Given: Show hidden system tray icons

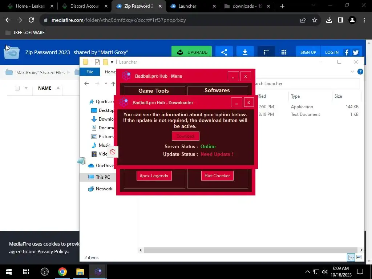Looking at the screenshot, I should tap(307, 272).
